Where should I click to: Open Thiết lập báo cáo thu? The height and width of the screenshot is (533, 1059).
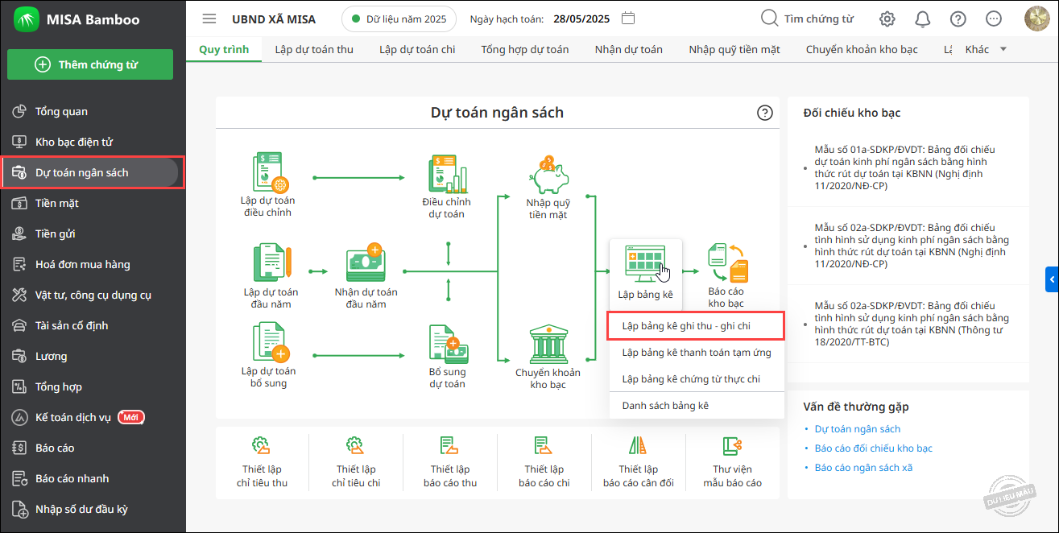[450, 462]
